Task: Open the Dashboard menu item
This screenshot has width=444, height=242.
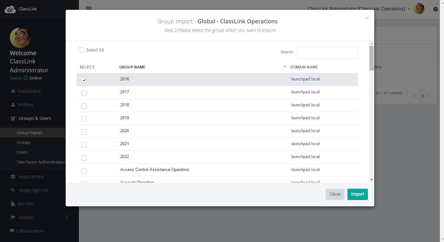Action: pos(29,91)
